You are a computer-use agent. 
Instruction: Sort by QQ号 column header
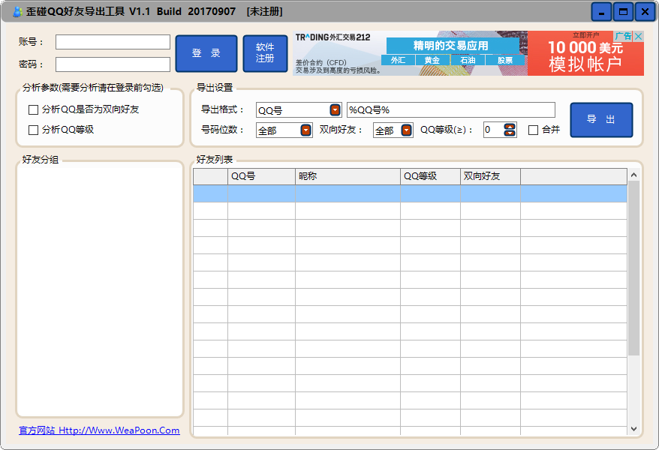pos(261,177)
